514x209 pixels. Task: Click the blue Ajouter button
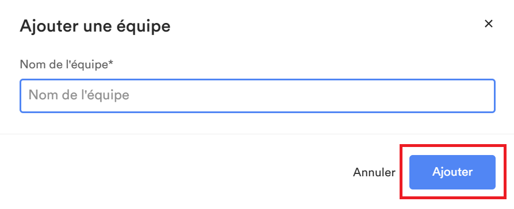pos(452,172)
